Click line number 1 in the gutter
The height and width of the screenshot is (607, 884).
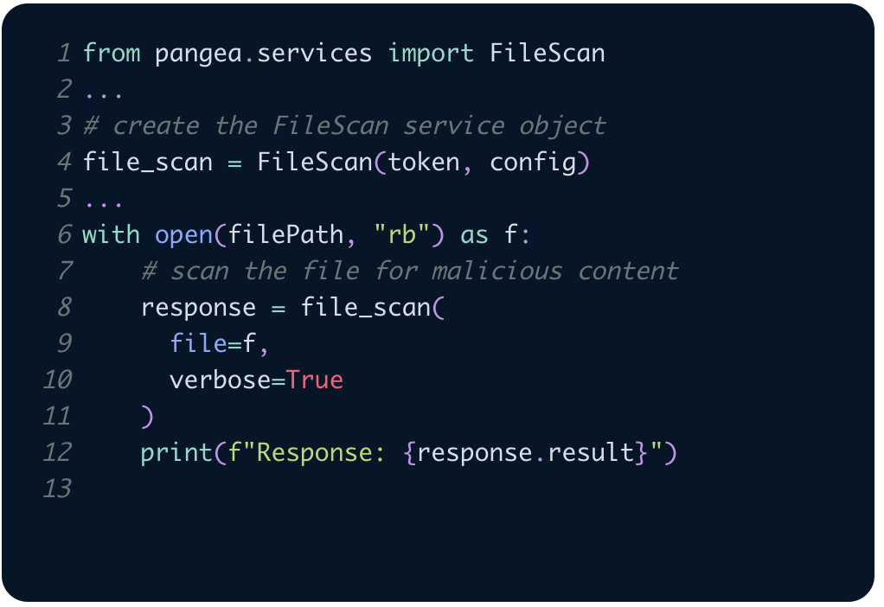point(63,54)
